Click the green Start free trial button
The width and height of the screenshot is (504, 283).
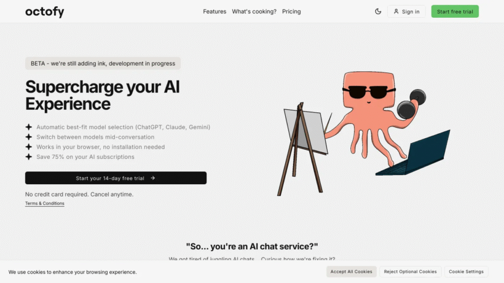click(455, 12)
